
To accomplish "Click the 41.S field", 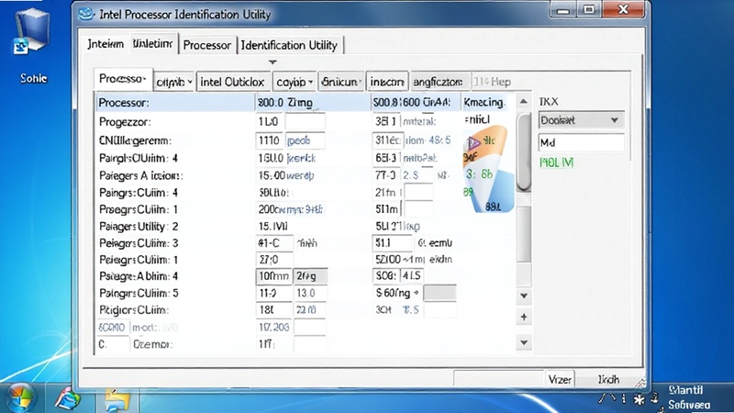I will (x=411, y=276).
